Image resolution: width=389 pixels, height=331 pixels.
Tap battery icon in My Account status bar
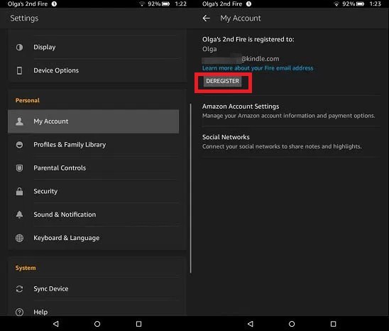[360, 4]
